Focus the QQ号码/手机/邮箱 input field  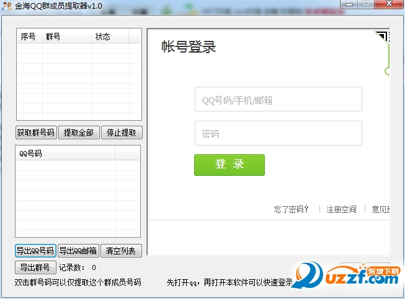[278, 99]
